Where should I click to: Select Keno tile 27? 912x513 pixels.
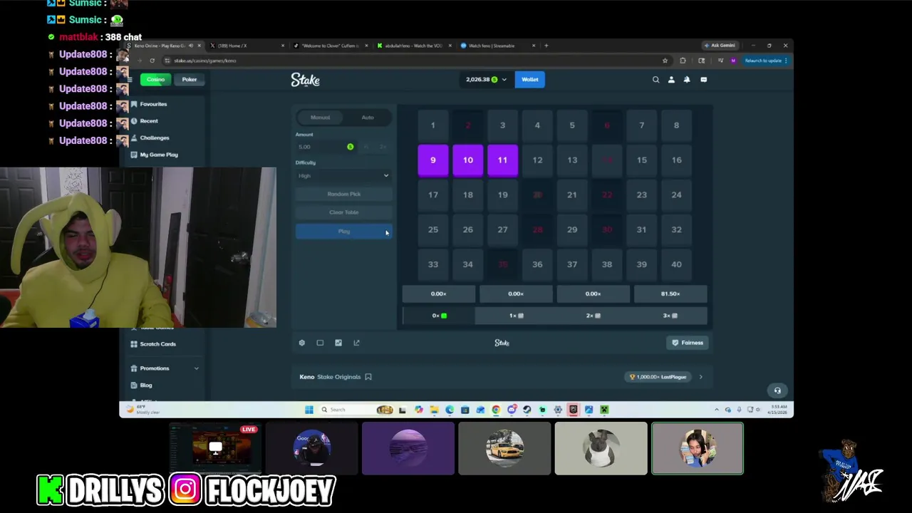click(502, 229)
